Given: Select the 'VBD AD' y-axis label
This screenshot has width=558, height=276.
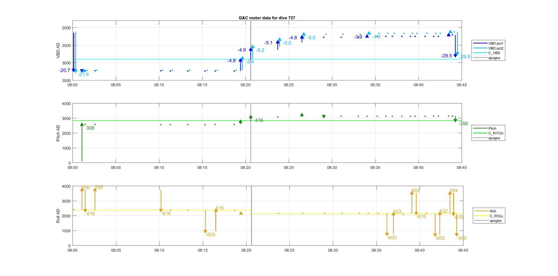Looking at the screenshot, I should (58, 51).
